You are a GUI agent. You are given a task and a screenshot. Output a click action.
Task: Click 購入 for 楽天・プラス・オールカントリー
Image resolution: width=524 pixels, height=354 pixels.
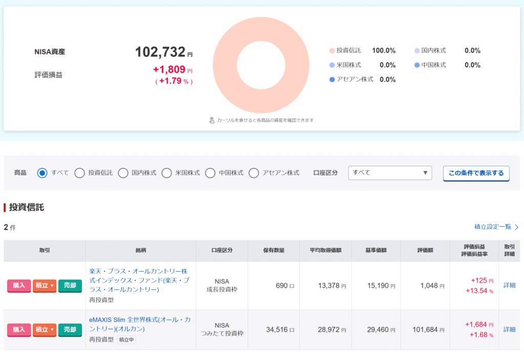19,285
